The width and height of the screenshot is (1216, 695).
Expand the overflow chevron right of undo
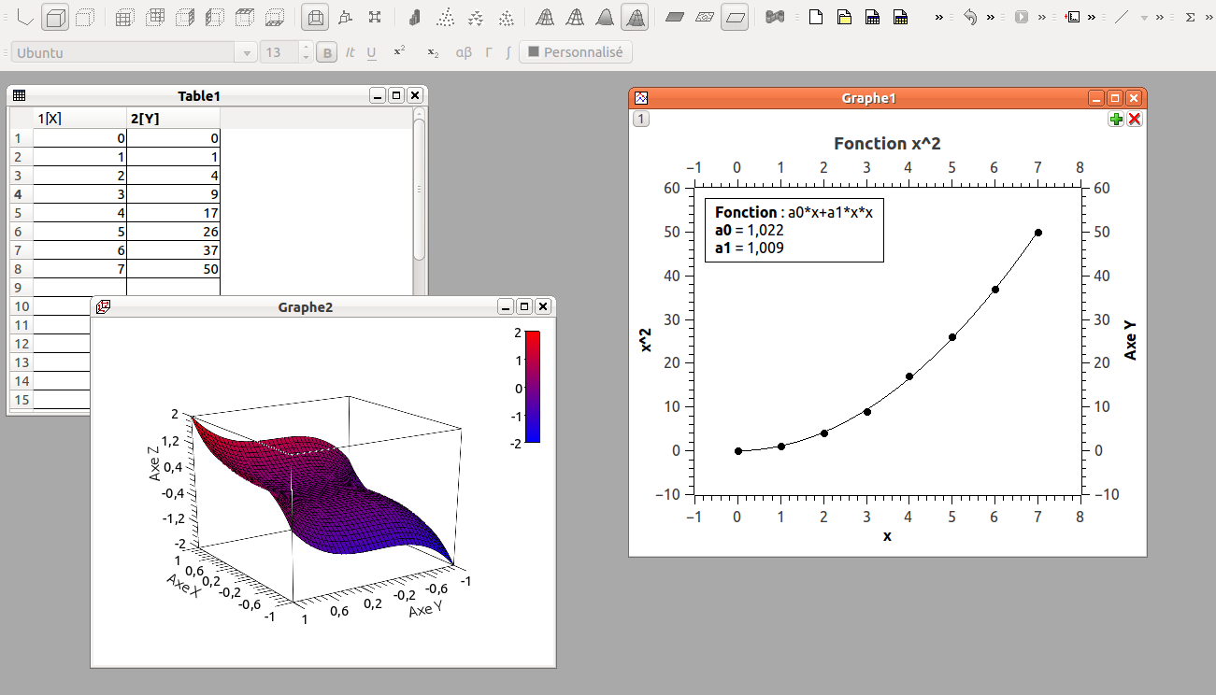(991, 17)
